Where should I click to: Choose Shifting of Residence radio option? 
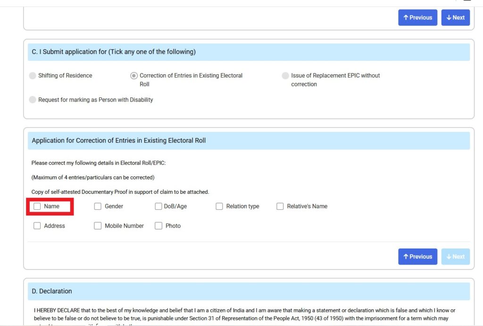pyautogui.click(x=33, y=76)
